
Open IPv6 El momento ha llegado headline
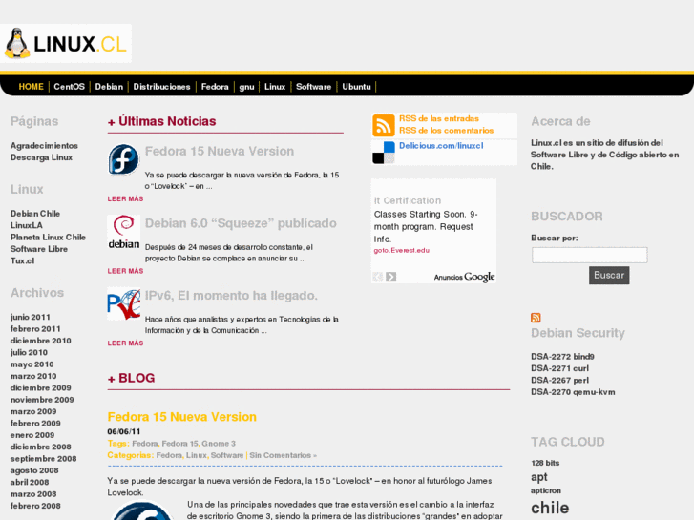click(231, 296)
